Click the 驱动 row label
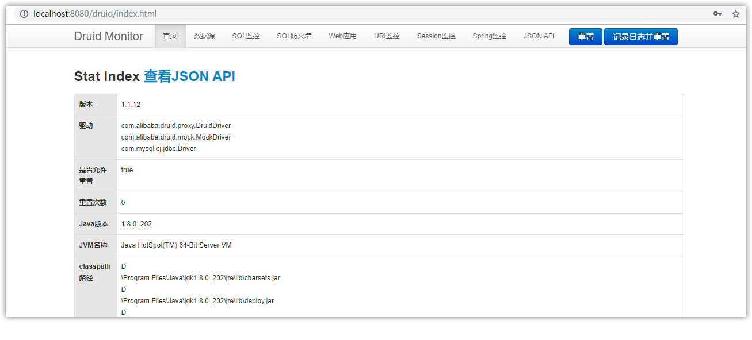Screen dimensions: 752x340 86,126
